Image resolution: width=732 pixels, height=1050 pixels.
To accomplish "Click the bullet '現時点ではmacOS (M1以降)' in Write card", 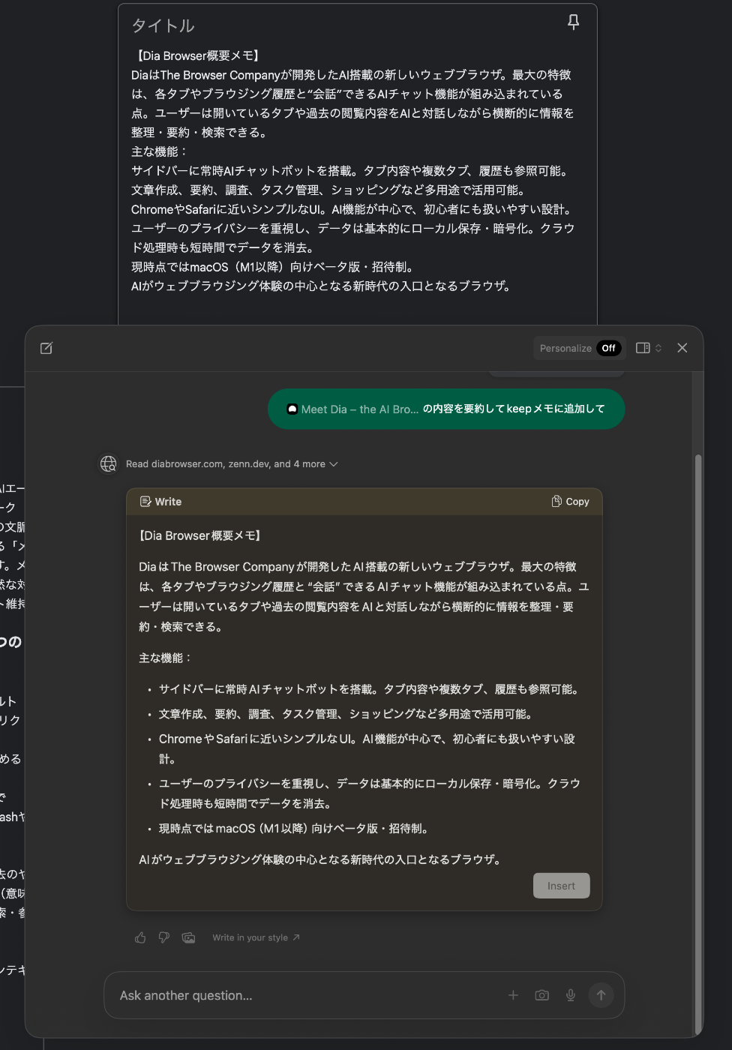I will point(295,829).
